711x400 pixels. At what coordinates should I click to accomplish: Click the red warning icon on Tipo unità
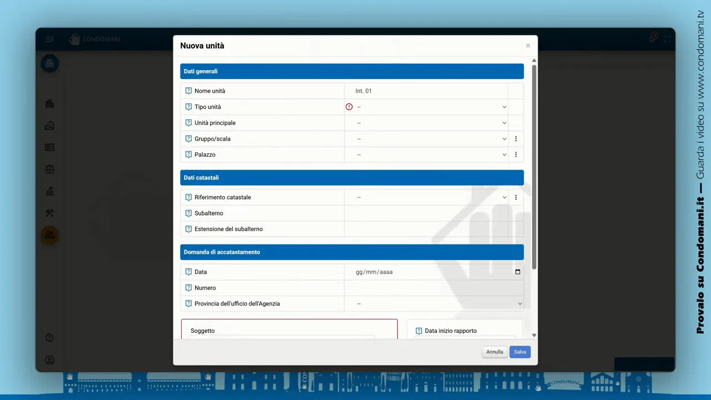(349, 107)
